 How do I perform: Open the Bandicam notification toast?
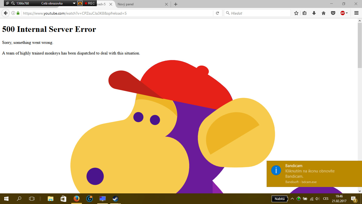click(314, 174)
